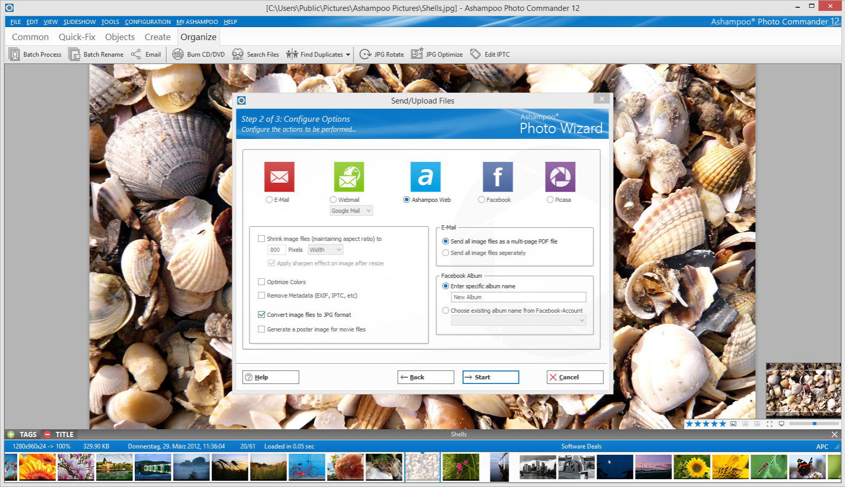Open the Width dimension dropdown
Viewport: 845px width, 487px height.
pyautogui.click(x=325, y=250)
